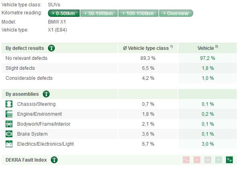This screenshot has height=170, width=246.
Task: Select the double-minus fault index rating
Action: [x=186, y=160]
